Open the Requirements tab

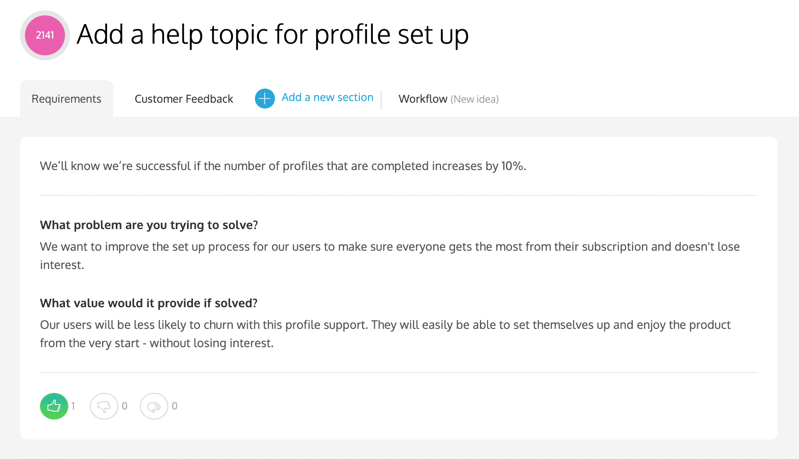(66, 99)
